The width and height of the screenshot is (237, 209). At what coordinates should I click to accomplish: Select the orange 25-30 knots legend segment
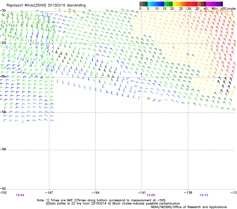point(185,4)
